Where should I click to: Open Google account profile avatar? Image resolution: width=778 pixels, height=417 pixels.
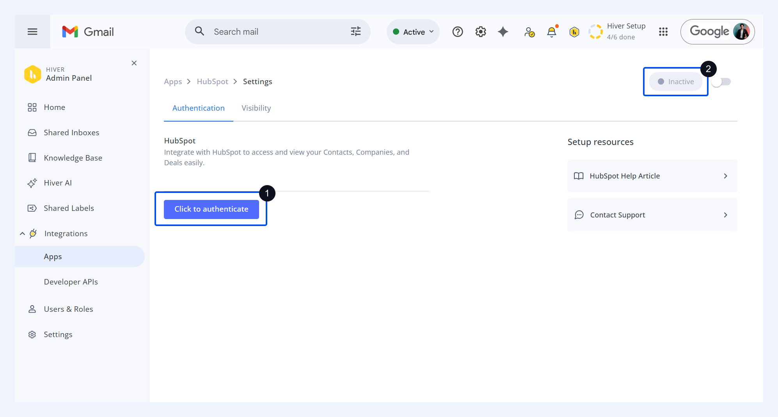pyautogui.click(x=741, y=32)
